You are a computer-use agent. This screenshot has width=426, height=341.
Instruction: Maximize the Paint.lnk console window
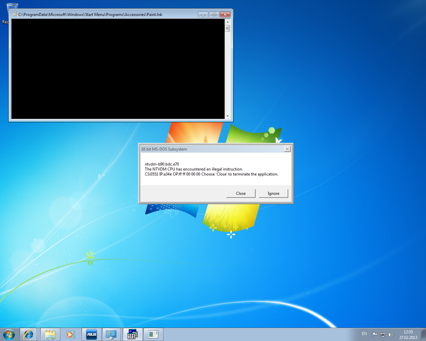click(214, 14)
